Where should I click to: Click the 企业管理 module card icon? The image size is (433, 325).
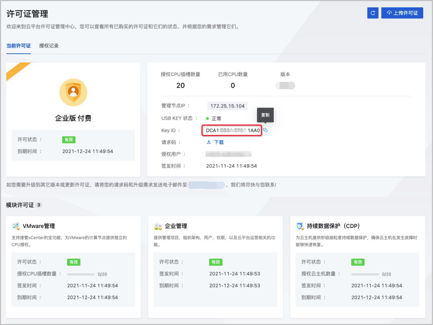(x=158, y=226)
